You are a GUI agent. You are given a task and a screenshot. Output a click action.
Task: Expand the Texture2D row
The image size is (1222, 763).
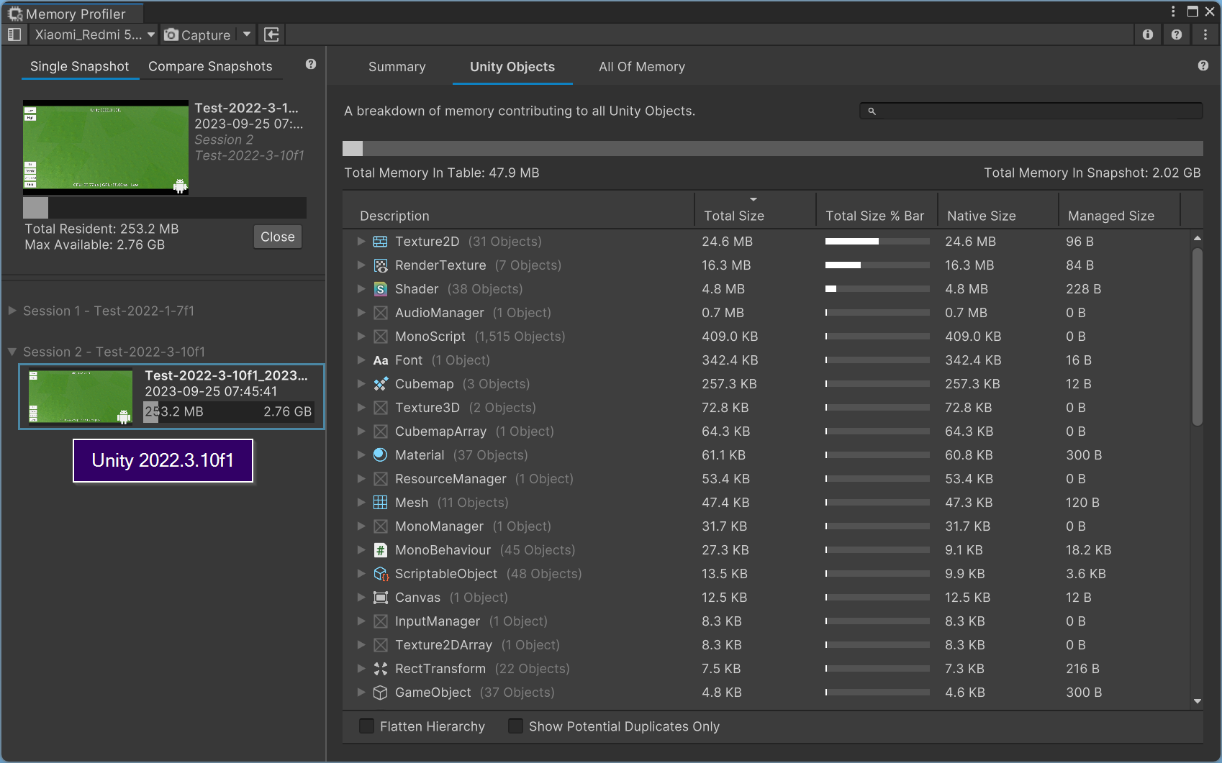point(361,242)
